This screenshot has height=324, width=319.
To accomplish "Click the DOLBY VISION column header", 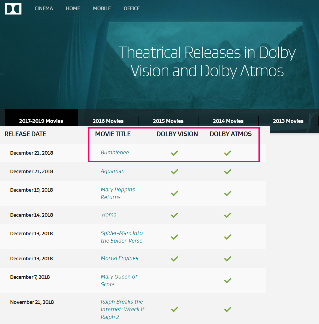I will tap(177, 134).
